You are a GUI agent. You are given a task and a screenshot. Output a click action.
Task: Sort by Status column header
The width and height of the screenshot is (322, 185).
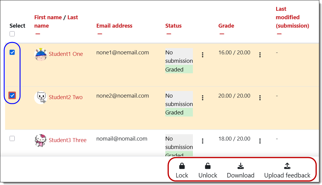tap(173, 26)
